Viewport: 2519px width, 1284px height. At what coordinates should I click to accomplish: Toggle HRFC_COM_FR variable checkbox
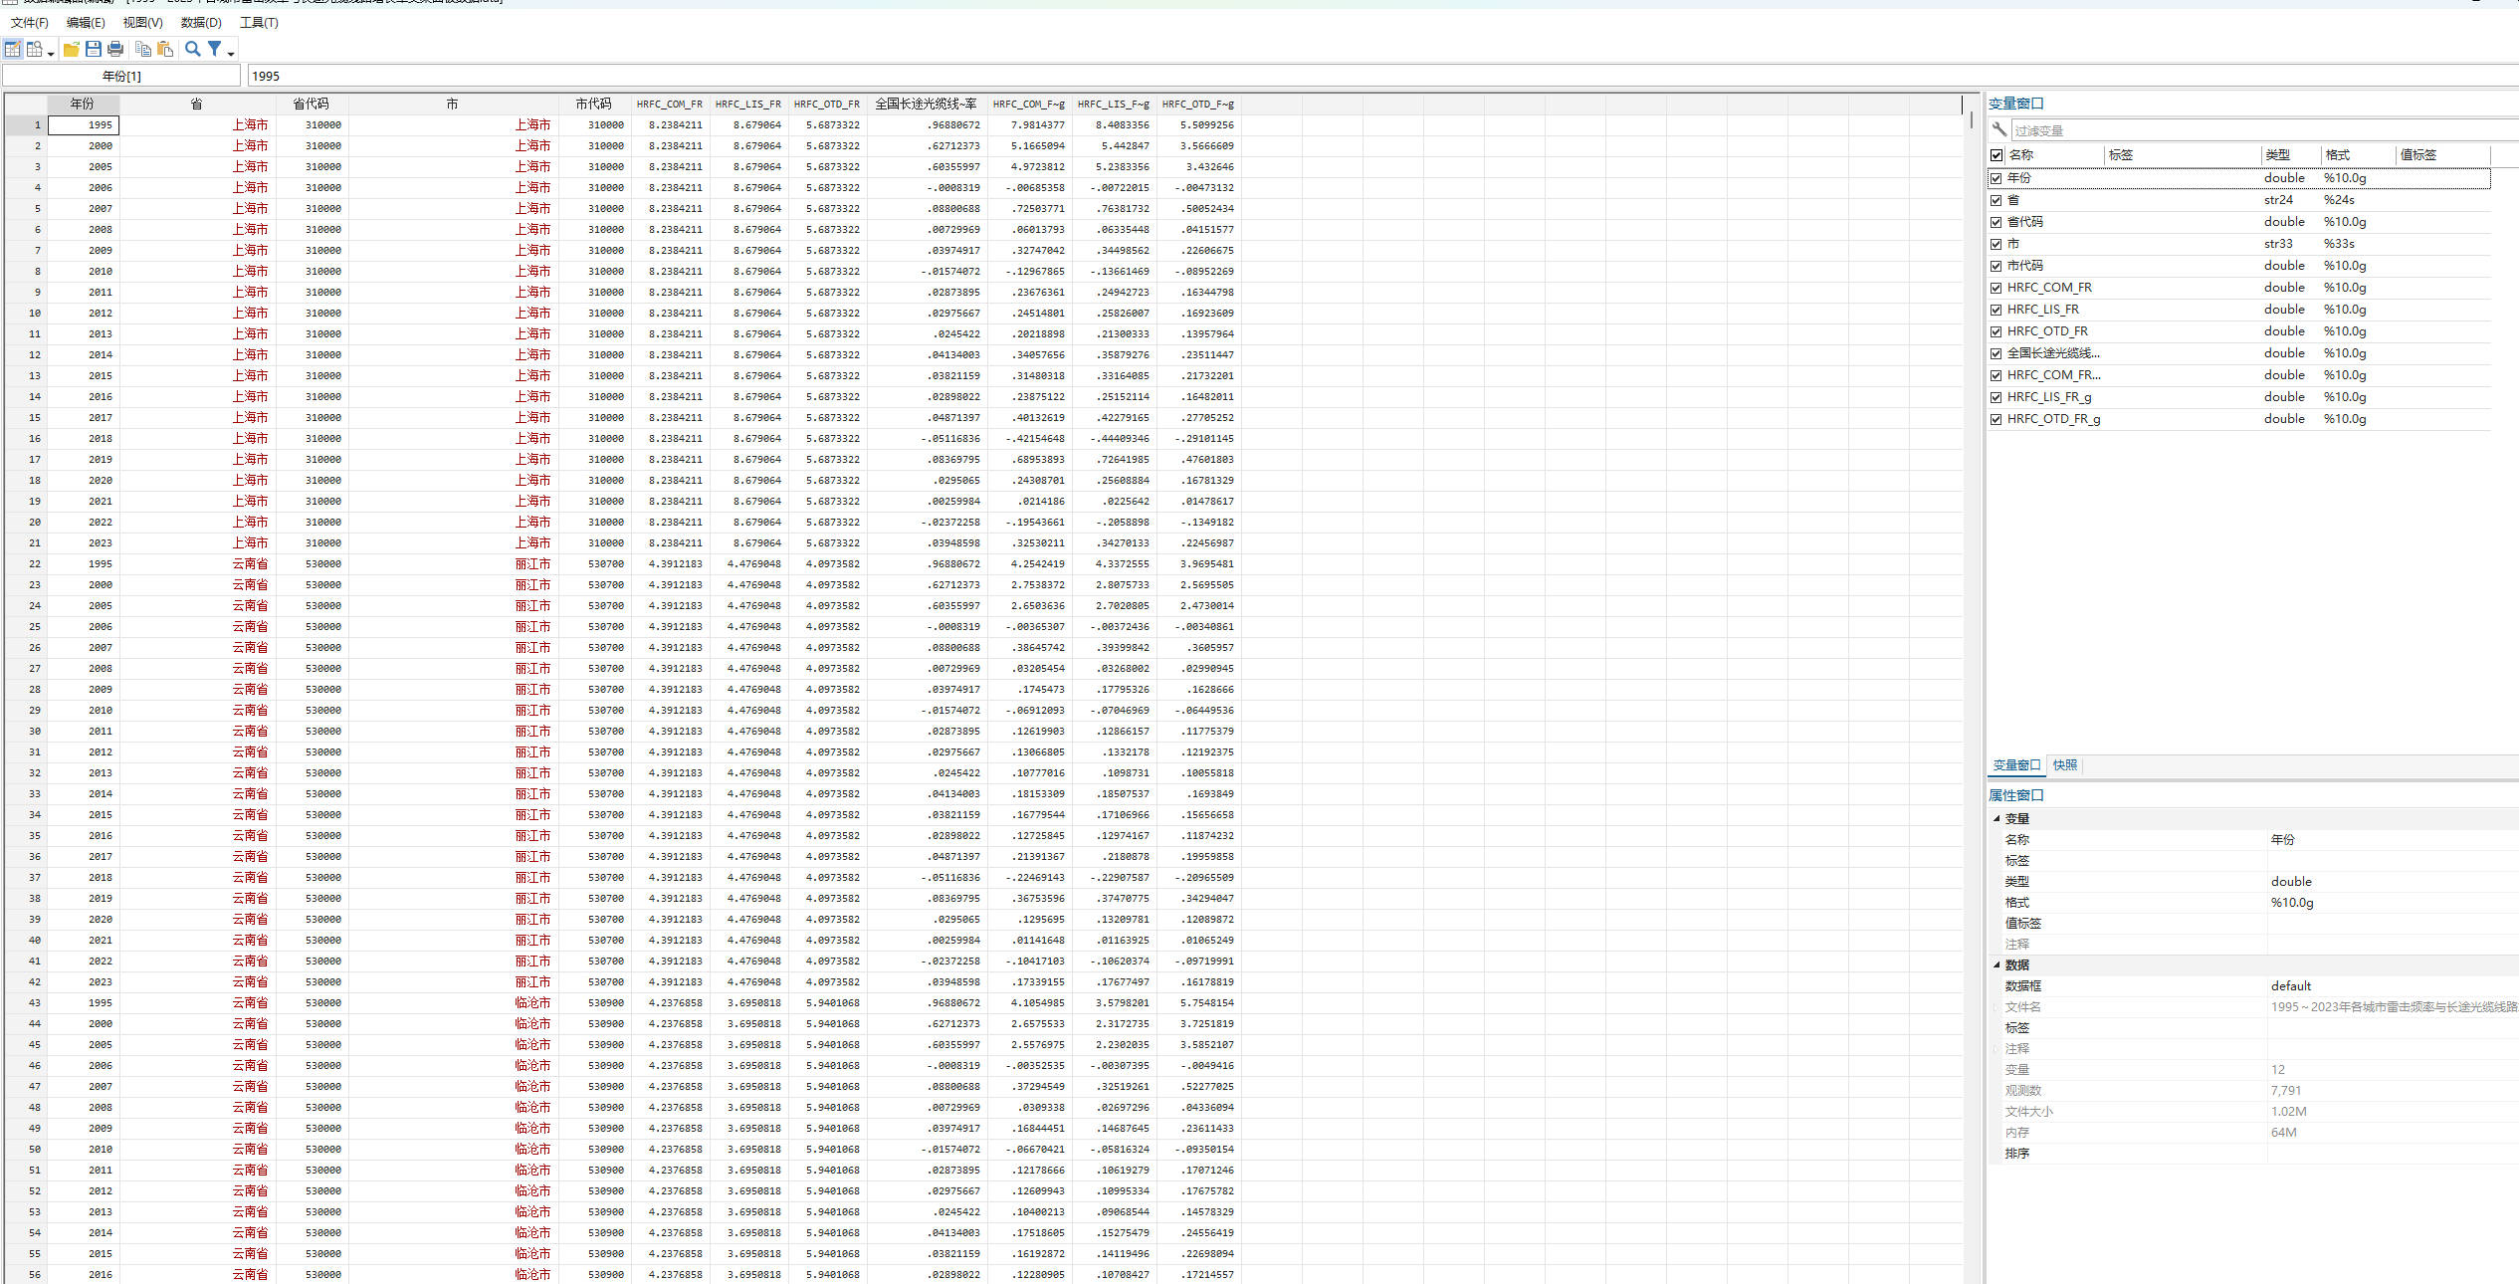[1995, 288]
